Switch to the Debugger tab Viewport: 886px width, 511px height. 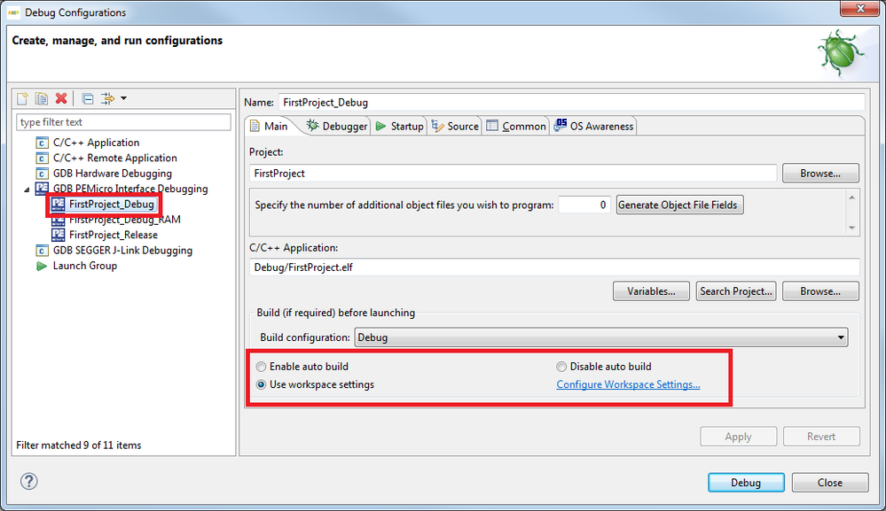click(336, 127)
